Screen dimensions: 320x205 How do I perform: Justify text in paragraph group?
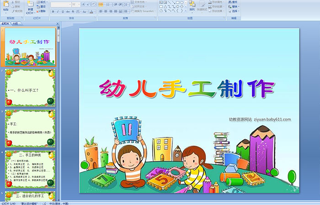pos(116,11)
